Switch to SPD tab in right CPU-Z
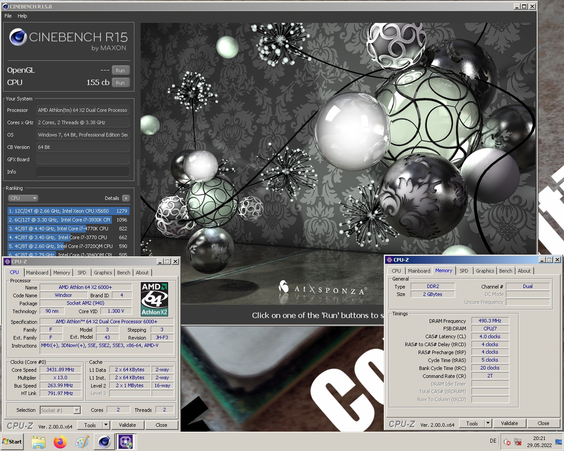This screenshot has height=451, width=564. point(464,271)
